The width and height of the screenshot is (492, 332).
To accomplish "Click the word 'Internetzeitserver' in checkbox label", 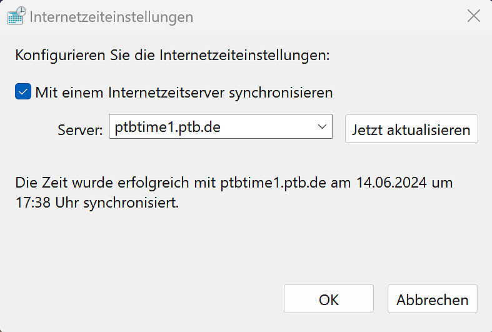I will 166,93.
